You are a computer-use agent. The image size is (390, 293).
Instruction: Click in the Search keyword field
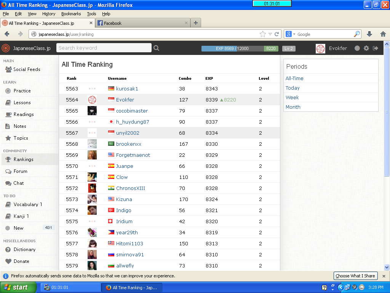pyautogui.click(x=104, y=48)
